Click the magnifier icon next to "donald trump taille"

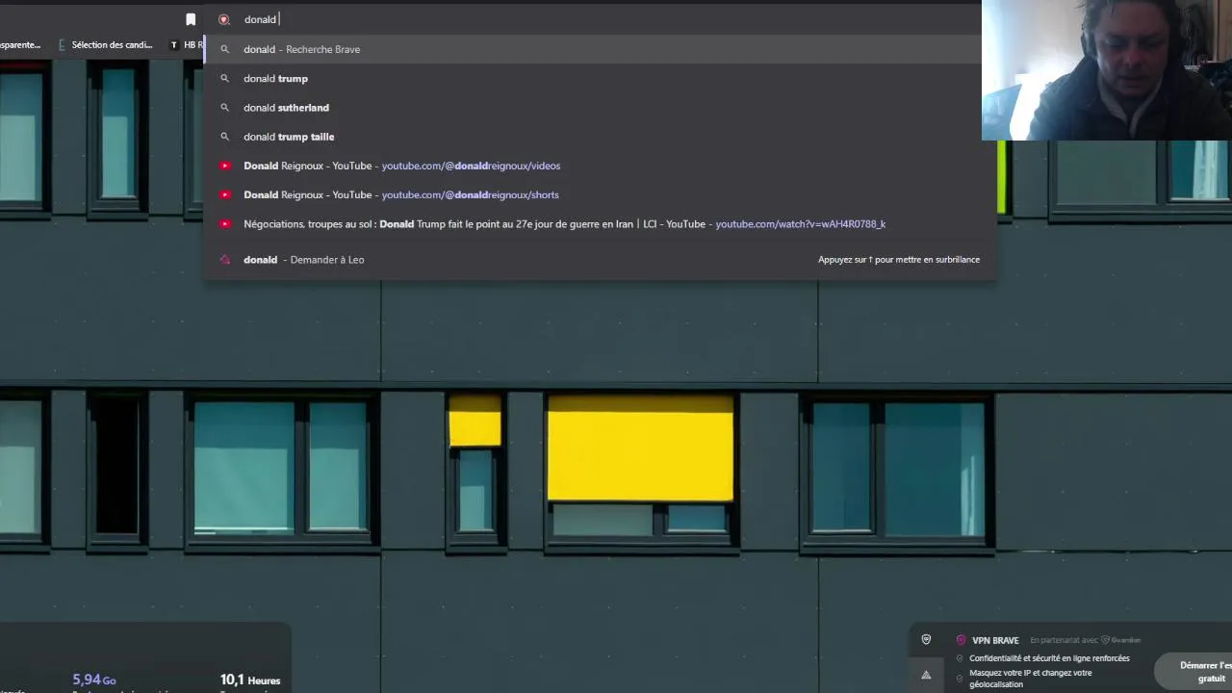pos(224,137)
